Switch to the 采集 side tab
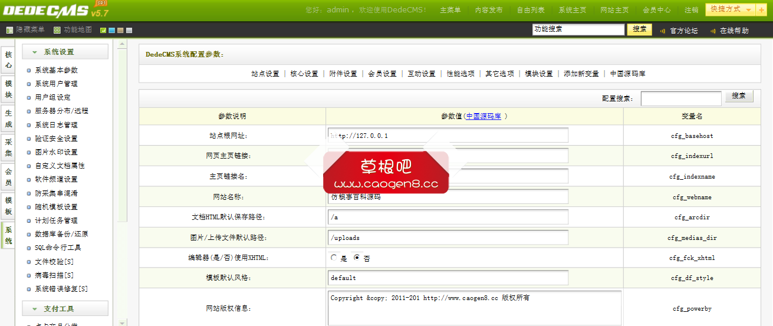 tap(8, 147)
